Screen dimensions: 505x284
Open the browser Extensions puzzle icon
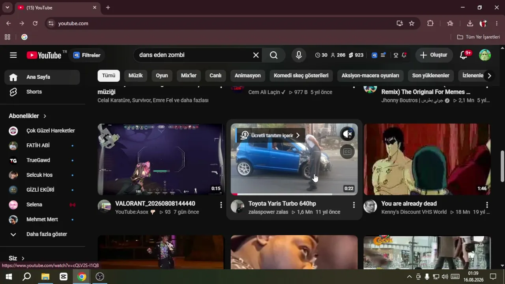coord(430,23)
